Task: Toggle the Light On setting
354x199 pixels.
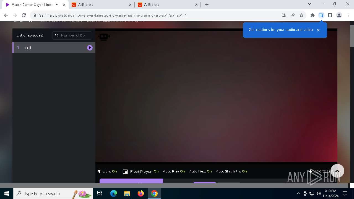Action: [107, 171]
